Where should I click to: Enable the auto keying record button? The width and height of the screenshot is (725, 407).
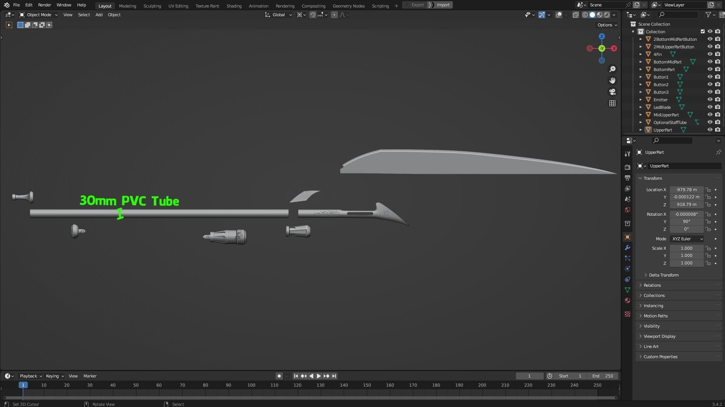[x=279, y=376]
